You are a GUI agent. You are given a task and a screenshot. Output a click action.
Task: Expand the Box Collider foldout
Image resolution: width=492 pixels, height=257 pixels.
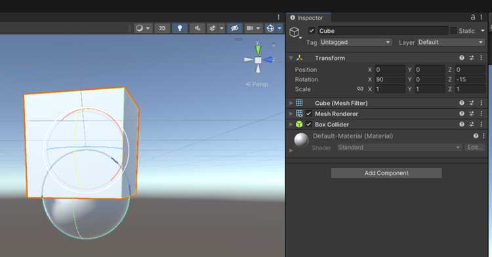291,124
